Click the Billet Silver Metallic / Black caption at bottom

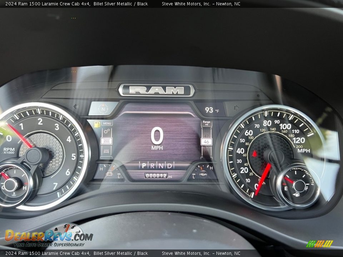click(121, 253)
